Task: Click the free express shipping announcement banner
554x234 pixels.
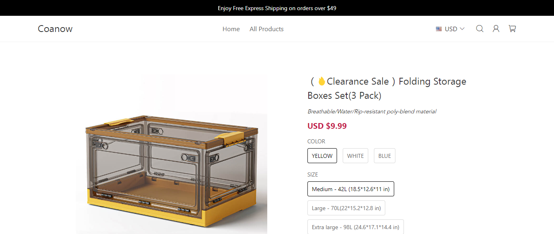Action: tap(277, 8)
